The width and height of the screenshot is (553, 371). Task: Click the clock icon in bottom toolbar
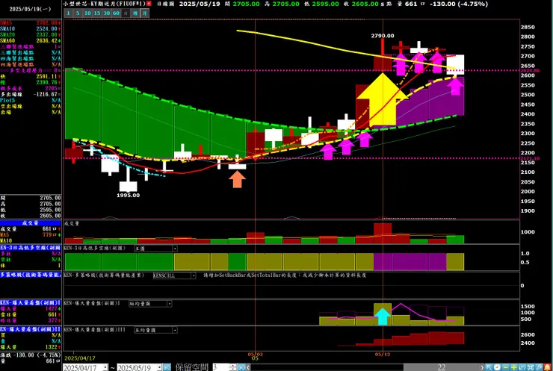click(x=497, y=367)
